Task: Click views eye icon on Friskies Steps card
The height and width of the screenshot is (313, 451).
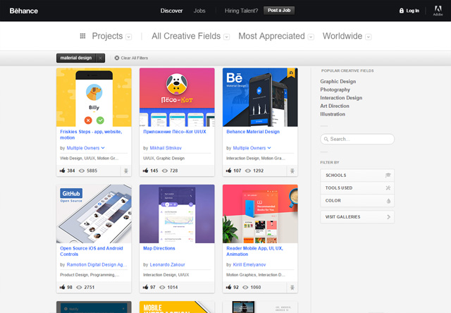Action: [82, 171]
